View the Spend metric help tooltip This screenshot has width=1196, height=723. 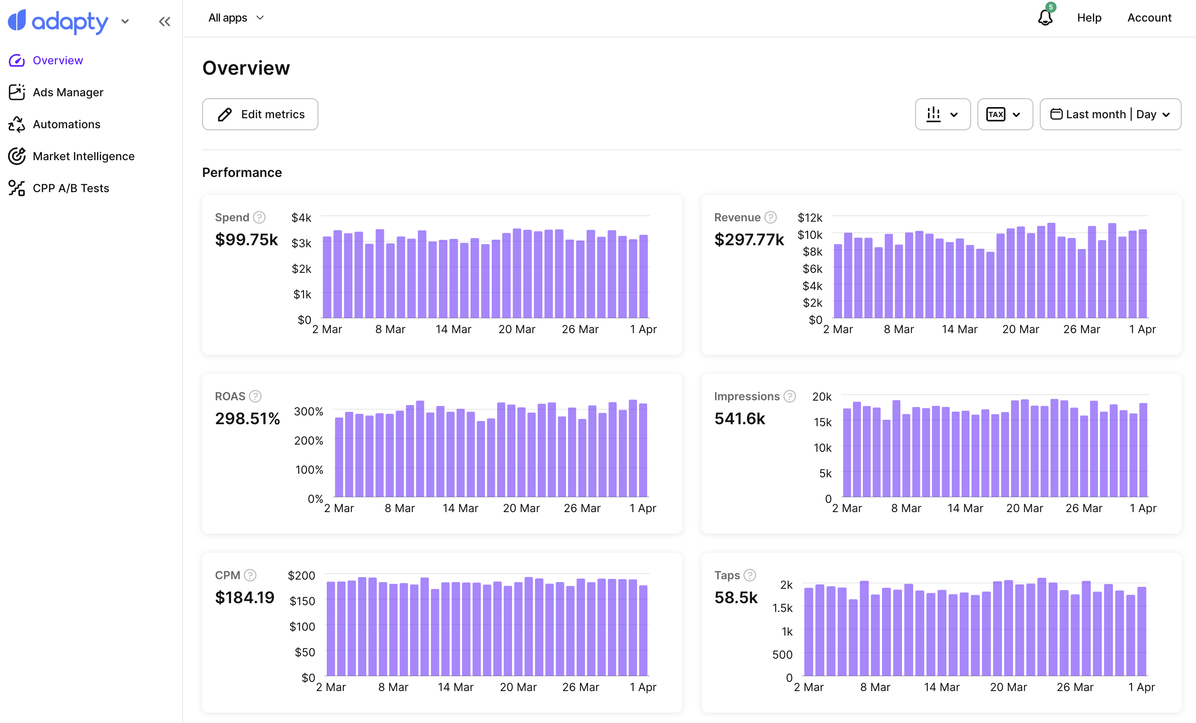(260, 217)
